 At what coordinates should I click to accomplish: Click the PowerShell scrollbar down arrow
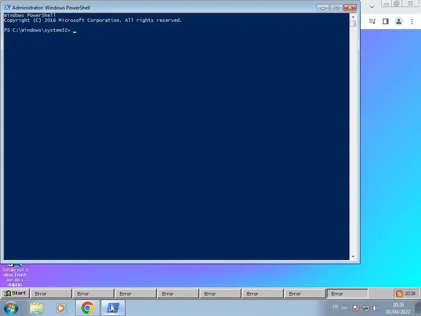click(x=353, y=257)
